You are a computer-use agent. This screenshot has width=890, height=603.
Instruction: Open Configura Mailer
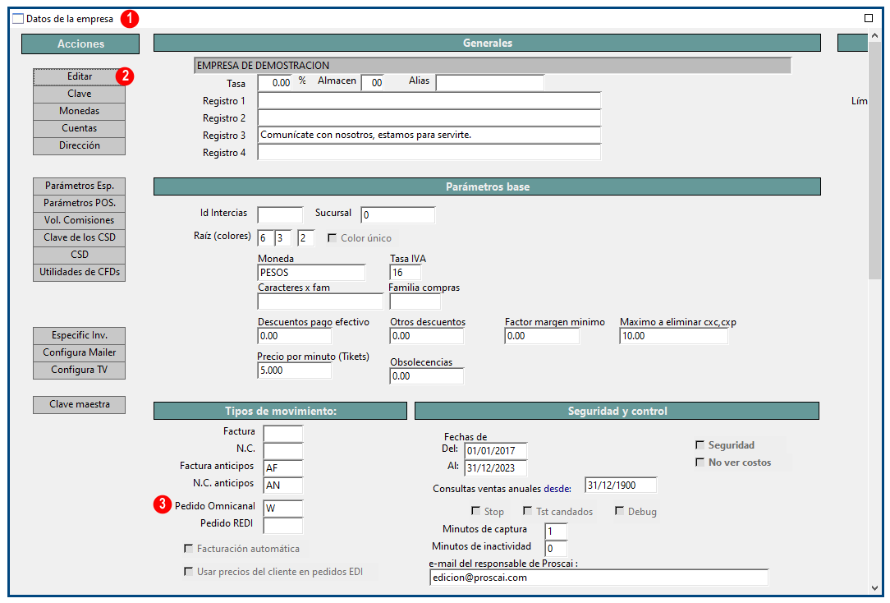[80, 352]
